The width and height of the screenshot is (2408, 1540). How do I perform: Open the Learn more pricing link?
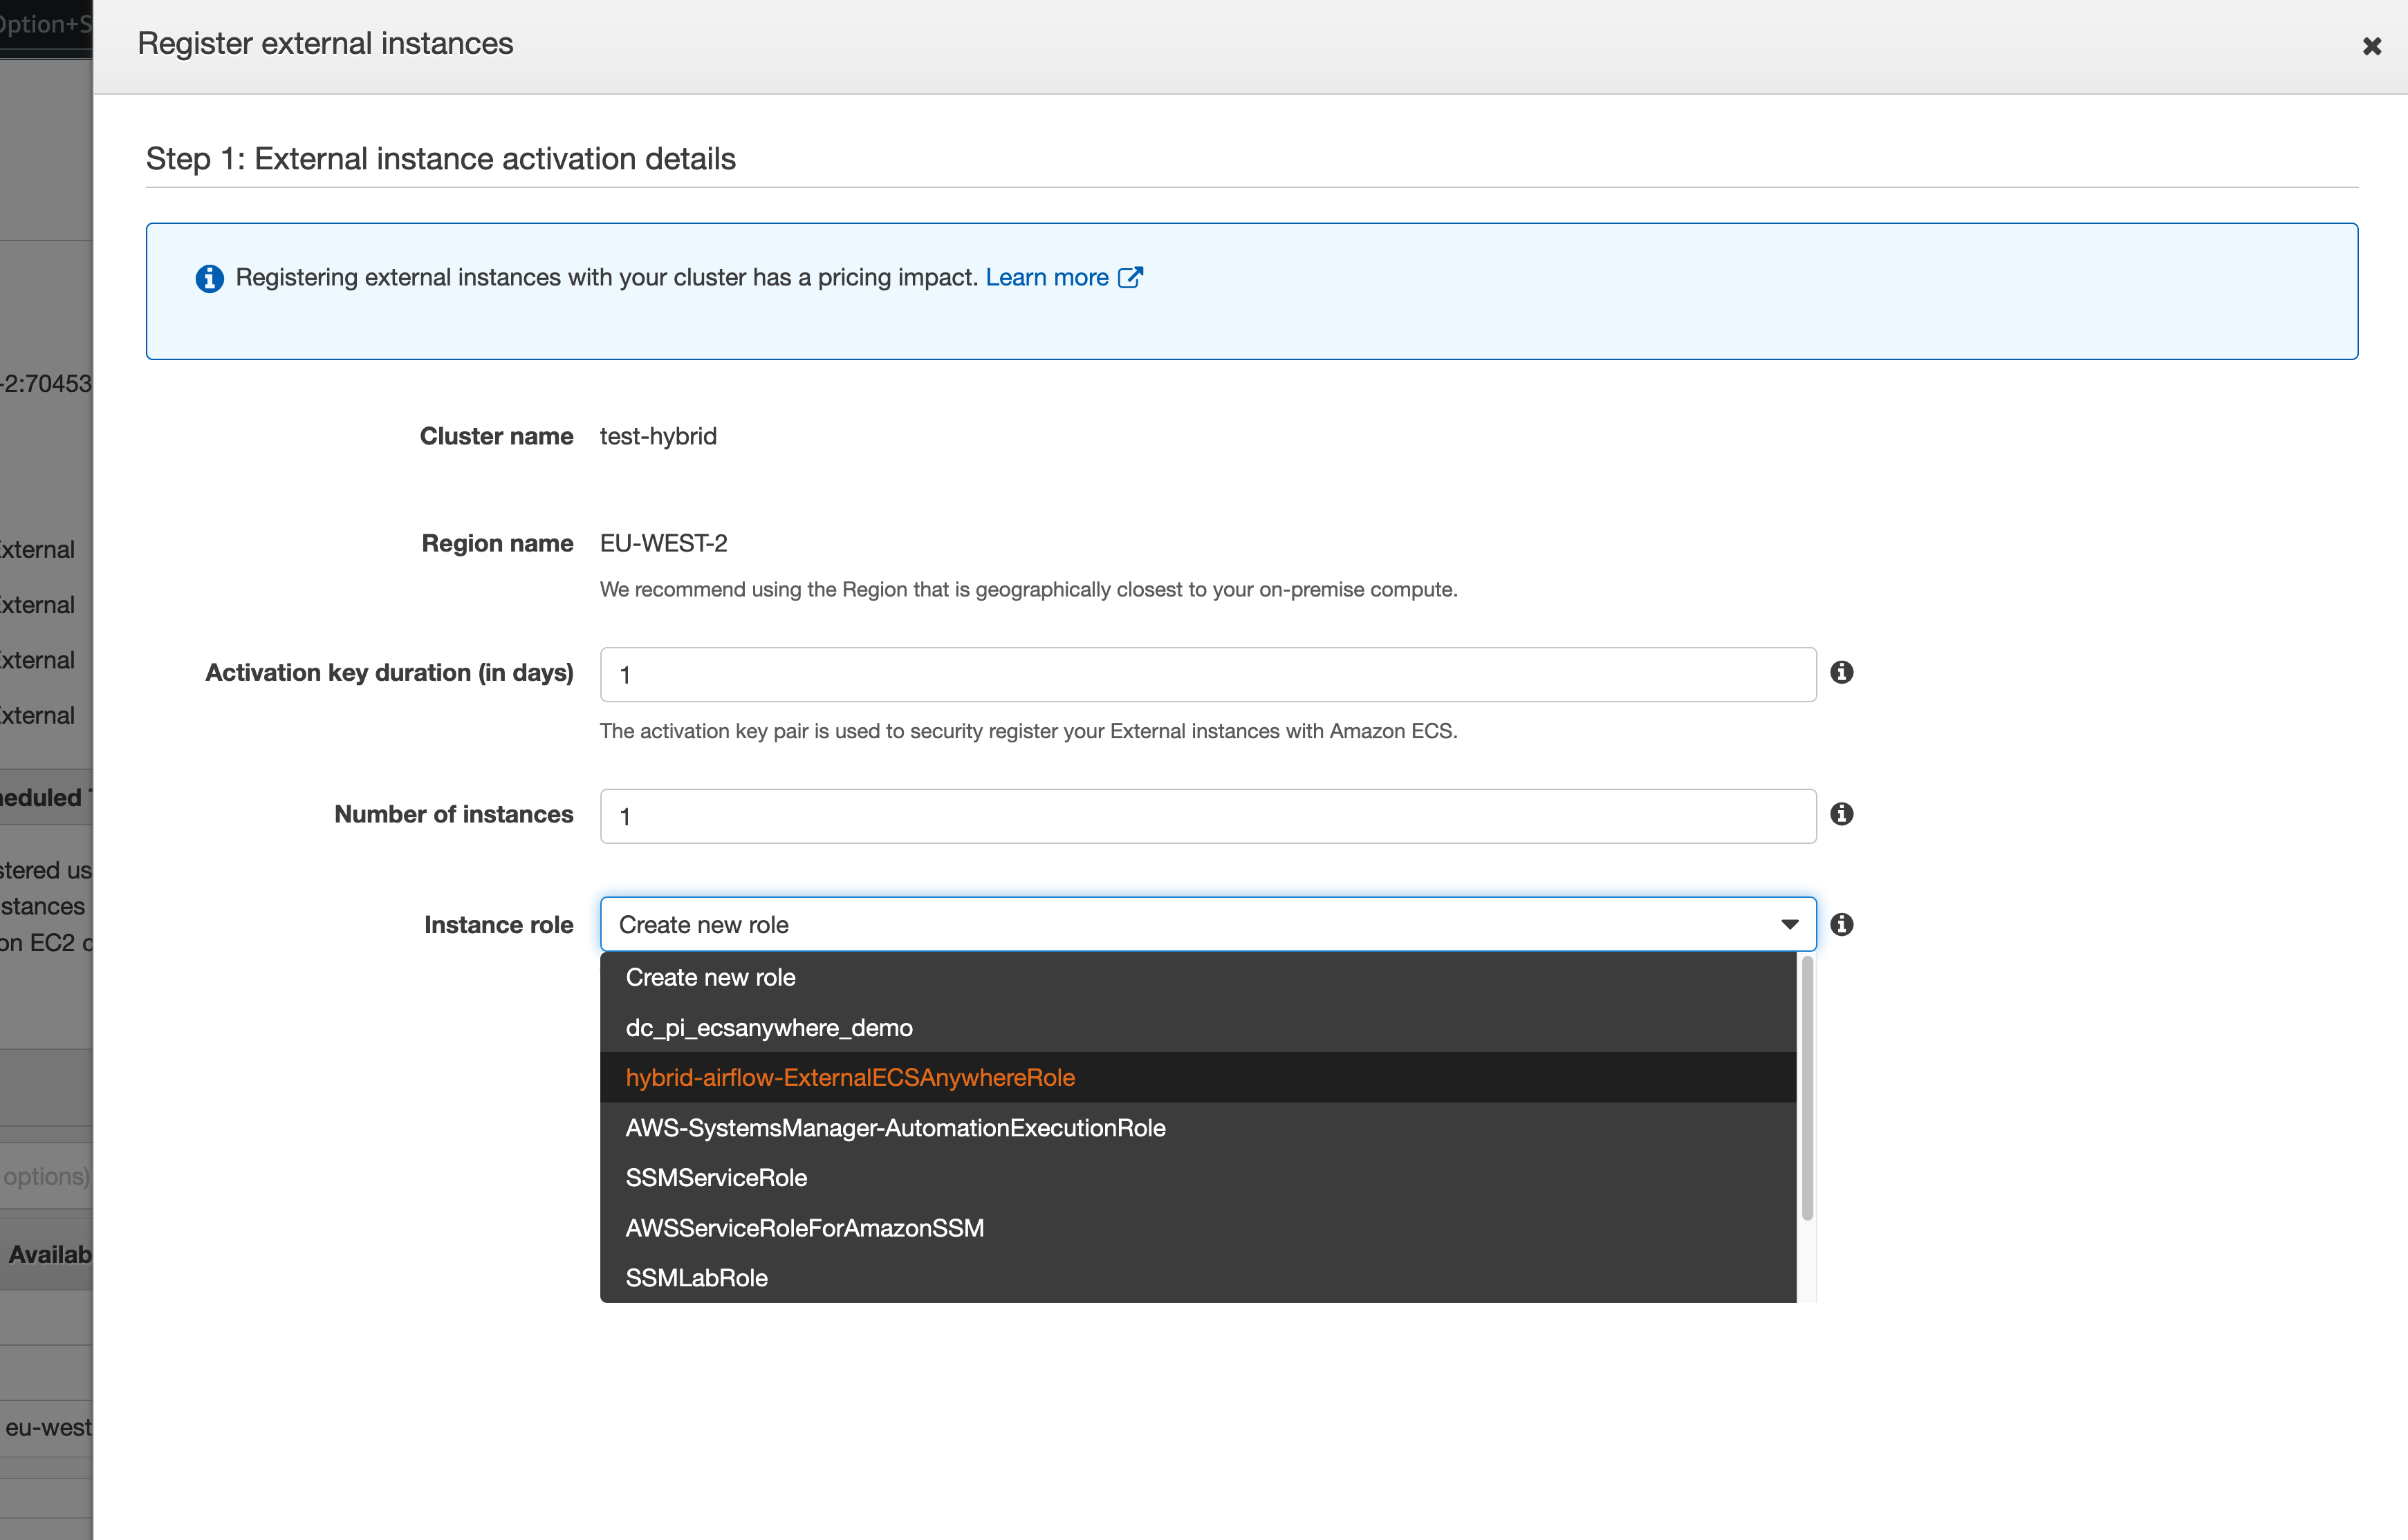(1046, 278)
